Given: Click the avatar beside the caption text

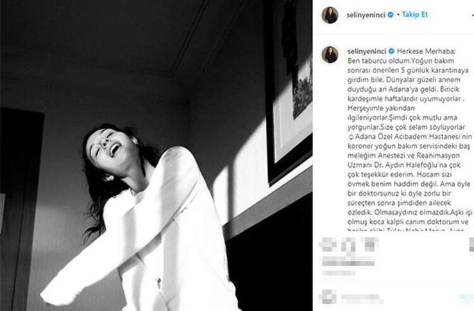Looking at the screenshot, I should 330,55.
